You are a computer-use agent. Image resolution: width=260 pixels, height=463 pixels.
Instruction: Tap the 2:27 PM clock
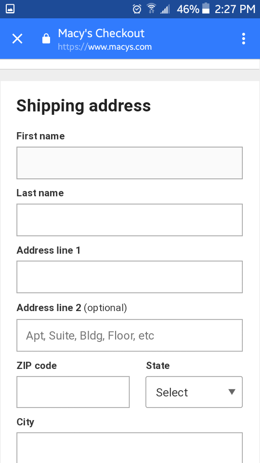click(x=234, y=9)
